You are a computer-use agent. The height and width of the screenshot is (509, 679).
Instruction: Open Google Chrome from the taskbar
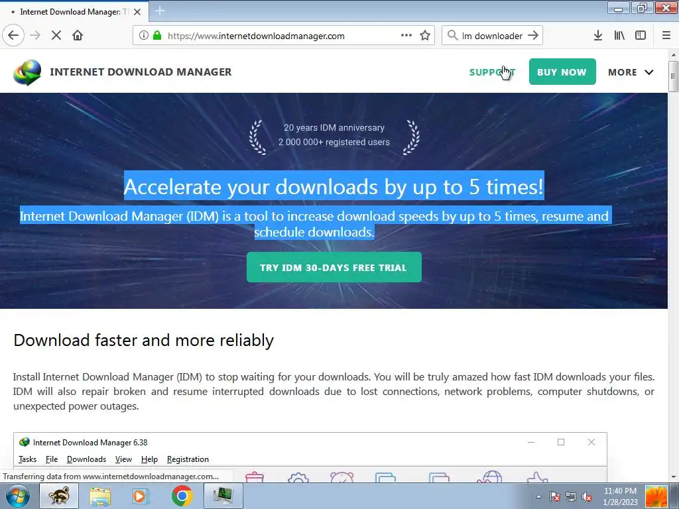click(x=182, y=496)
